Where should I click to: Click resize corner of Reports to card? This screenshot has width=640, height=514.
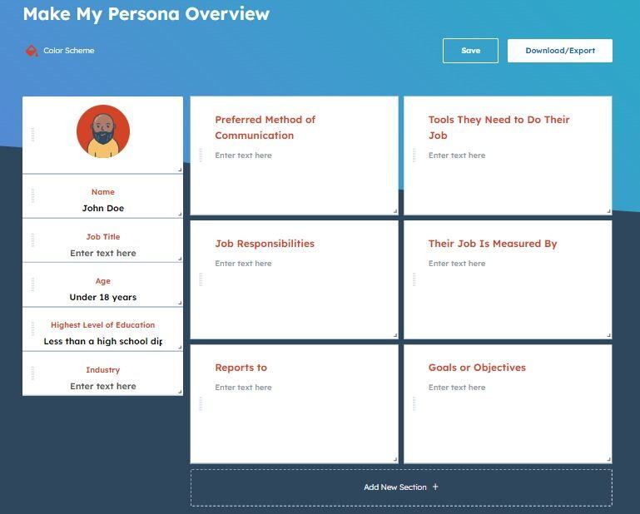coord(394,458)
